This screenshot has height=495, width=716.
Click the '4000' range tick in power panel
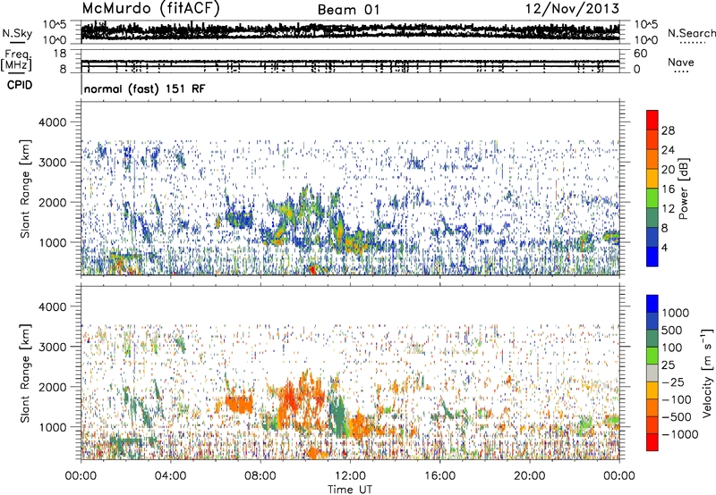pos(55,122)
